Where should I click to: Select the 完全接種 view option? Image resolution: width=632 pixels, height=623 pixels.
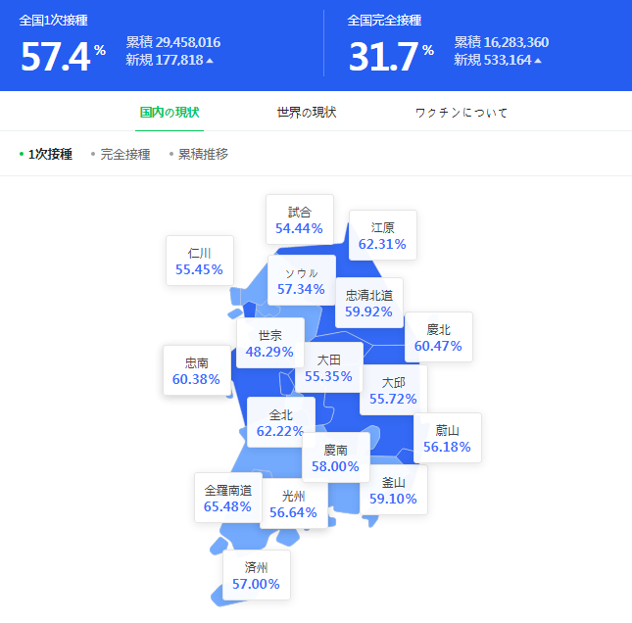tap(124, 154)
